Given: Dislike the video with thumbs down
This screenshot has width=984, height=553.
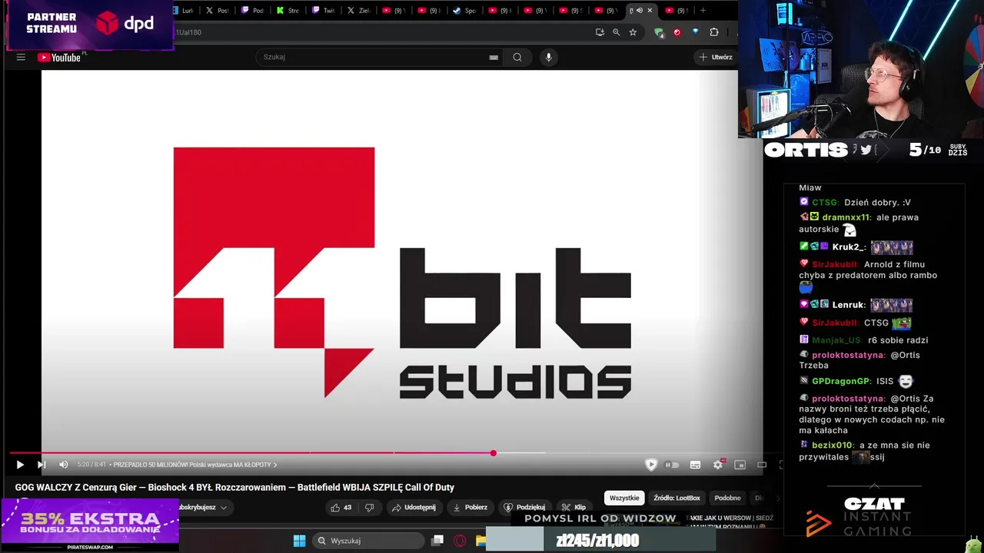Looking at the screenshot, I should (x=370, y=508).
